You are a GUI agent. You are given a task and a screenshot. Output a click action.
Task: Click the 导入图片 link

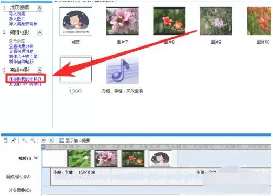pos(17,19)
